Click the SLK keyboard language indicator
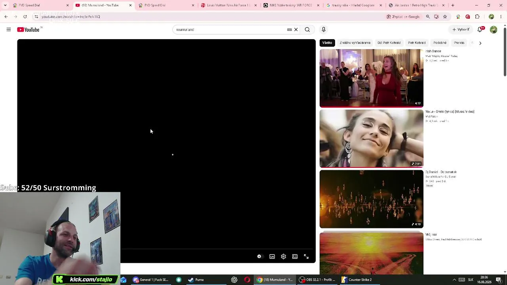This screenshot has width=507, height=285. pyautogui.click(x=471, y=280)
